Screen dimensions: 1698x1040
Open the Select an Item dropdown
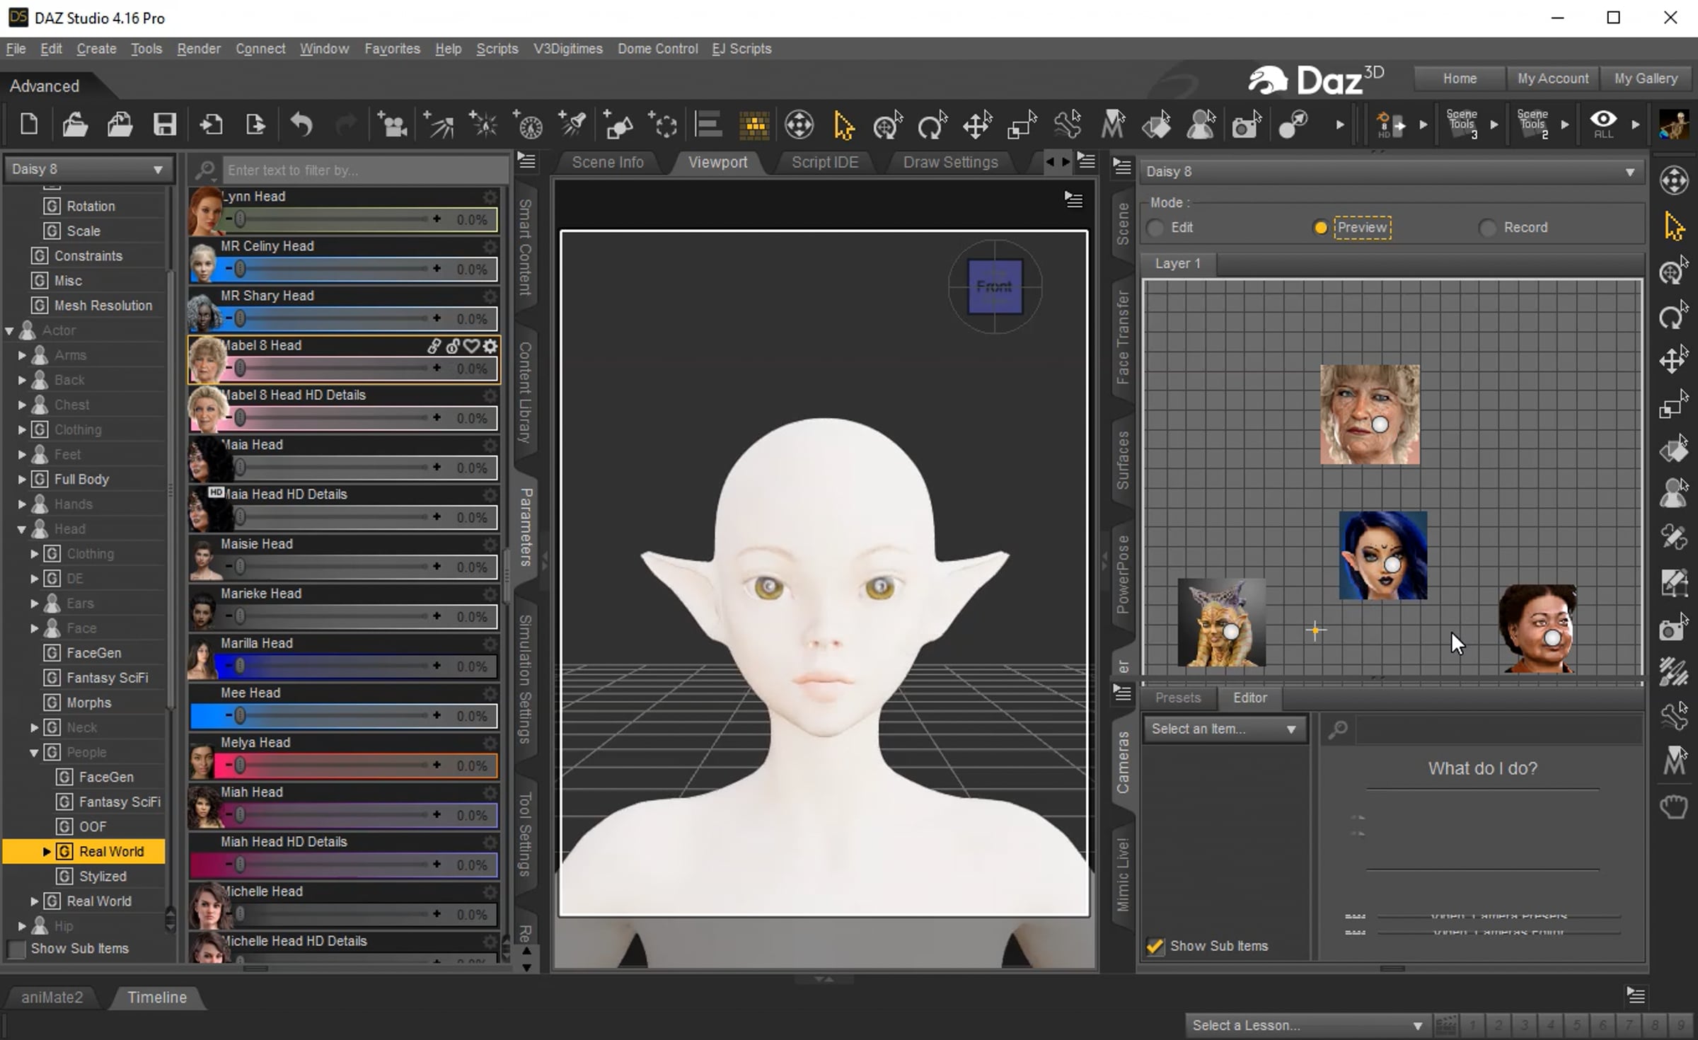(x=1224, y=729)
